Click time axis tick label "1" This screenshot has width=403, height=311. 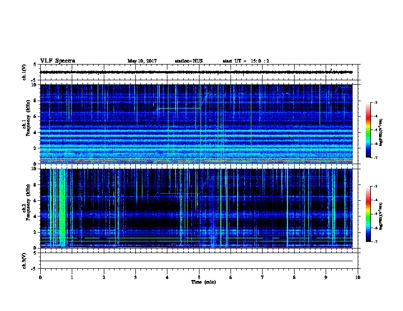click(72, 277)
